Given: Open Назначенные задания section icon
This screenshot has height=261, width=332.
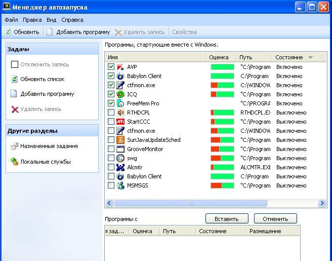Looking at the screenshot, I should click(14, 146).
